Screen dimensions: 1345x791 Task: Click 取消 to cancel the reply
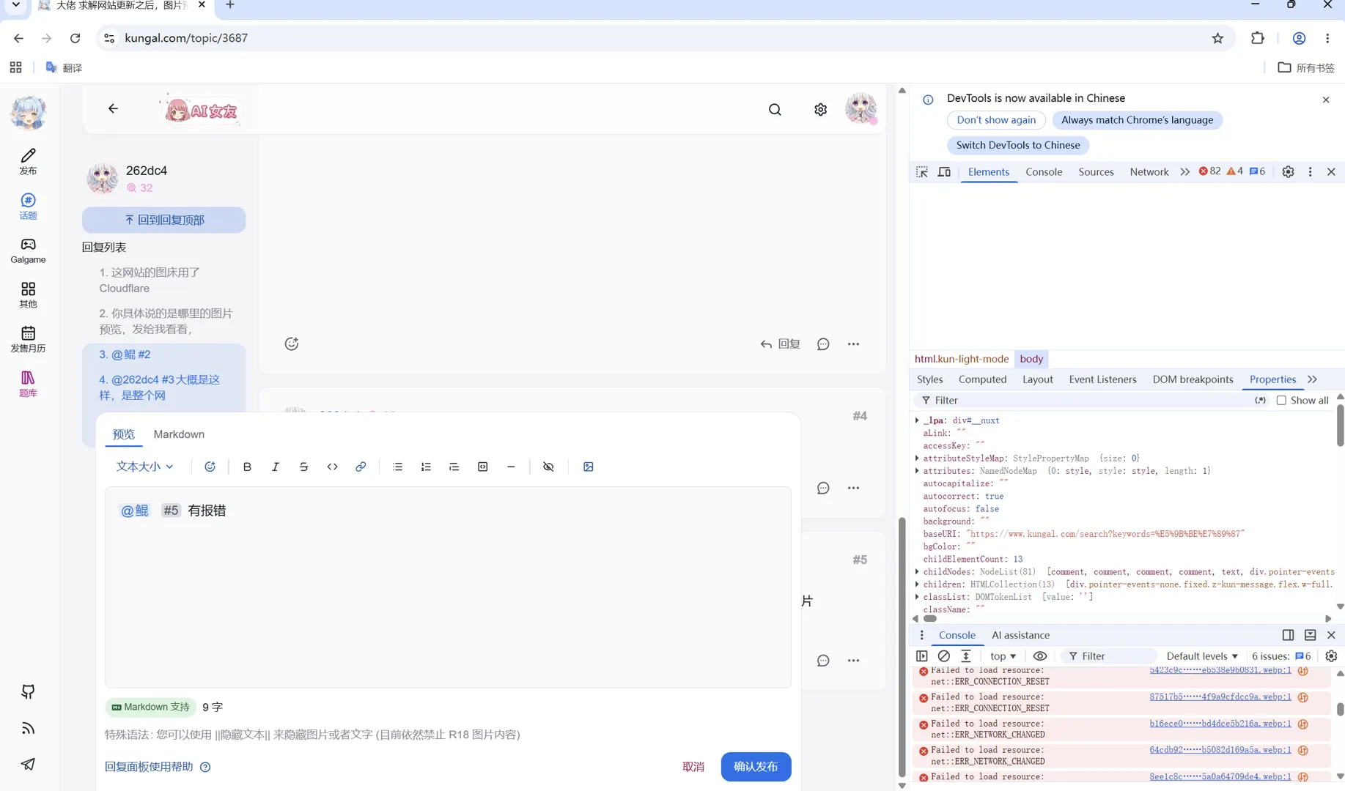coord(693,767)
